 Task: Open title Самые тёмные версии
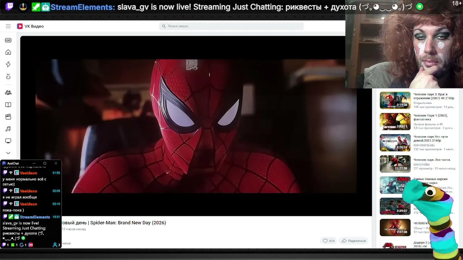(430, 179)
